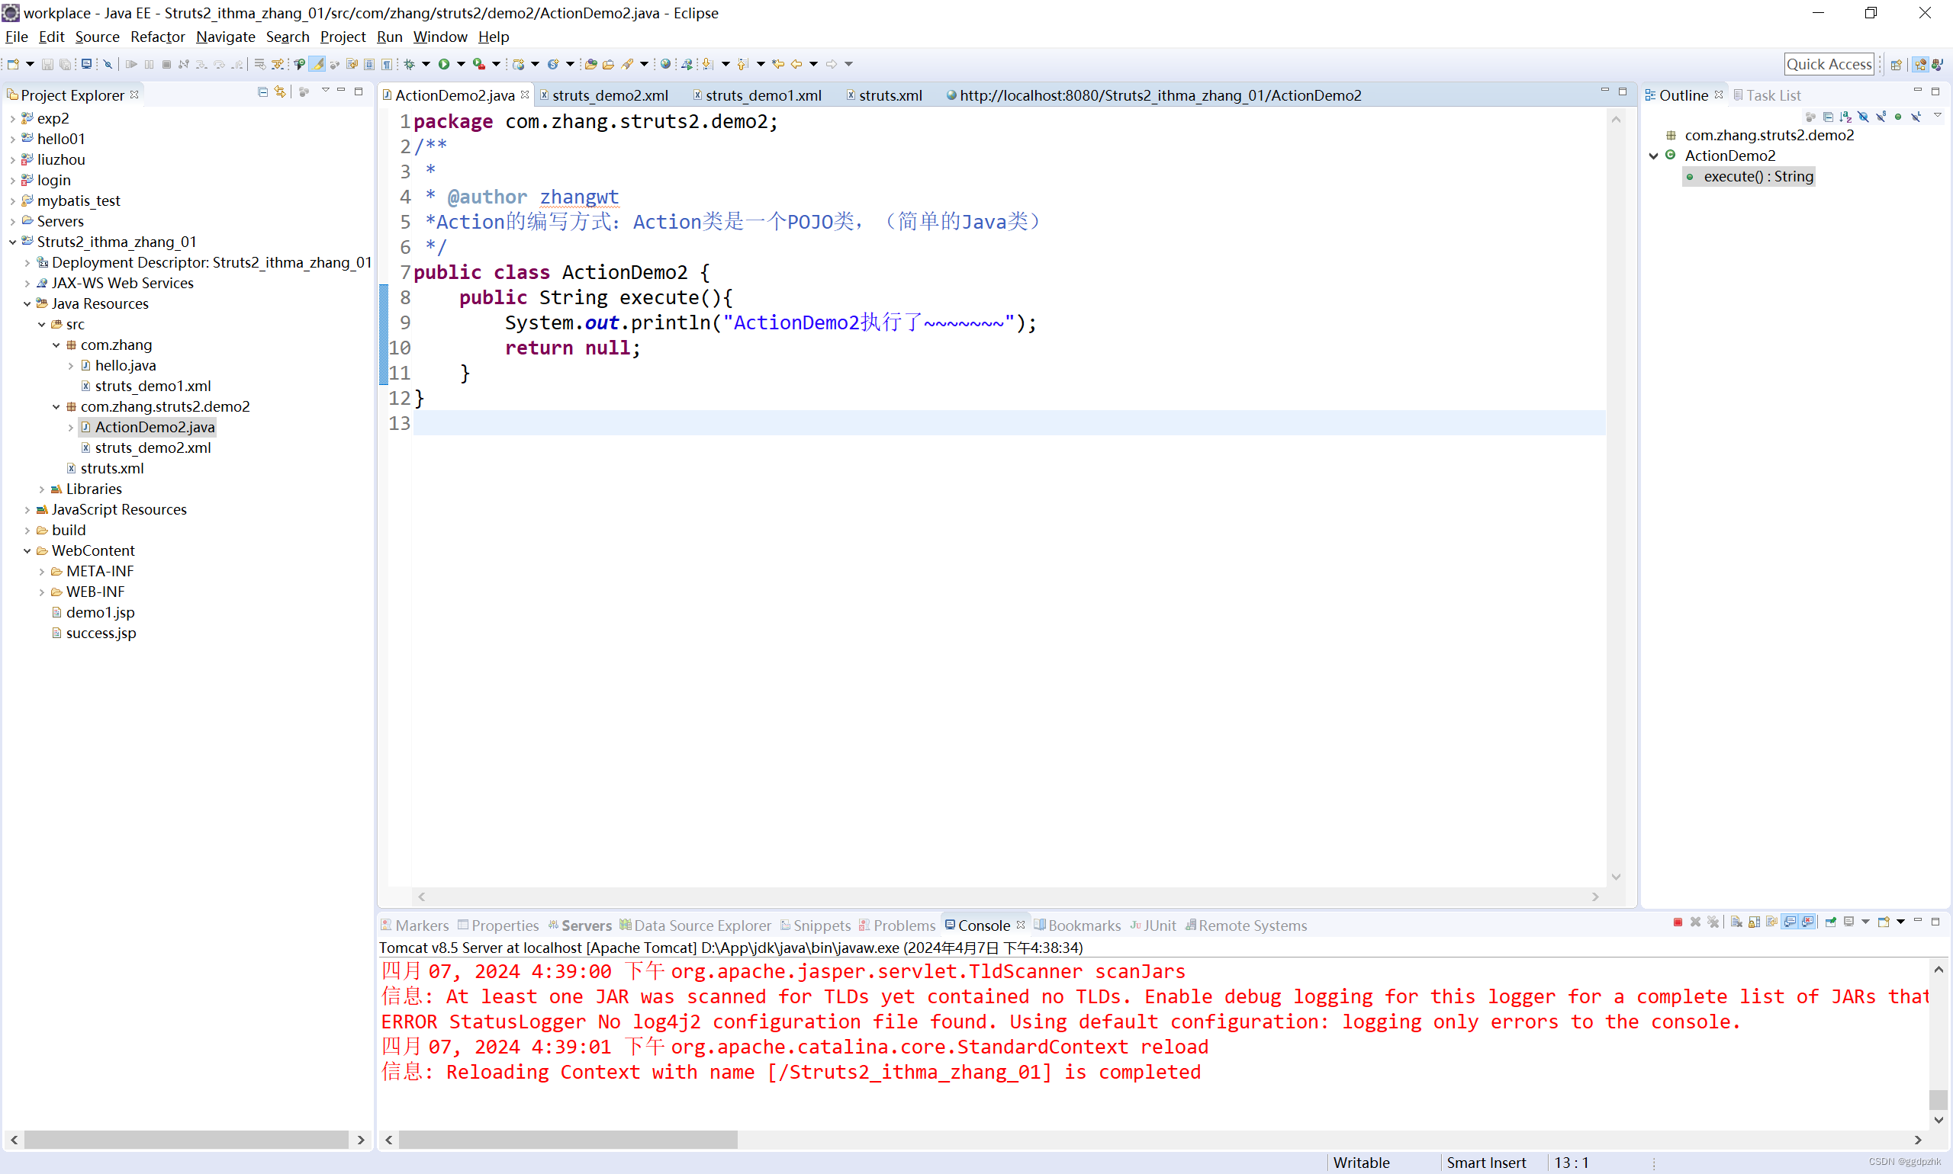The width and height of the screenshot is (1953, 1174).
Task: Click Open Console icon in Console toolbar
Action: click(x=1884, y=922)
